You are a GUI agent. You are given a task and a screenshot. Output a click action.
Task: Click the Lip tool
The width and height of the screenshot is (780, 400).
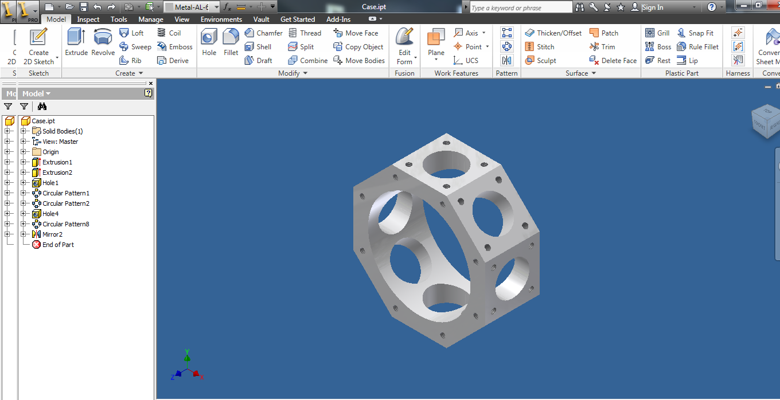(687, 60)
